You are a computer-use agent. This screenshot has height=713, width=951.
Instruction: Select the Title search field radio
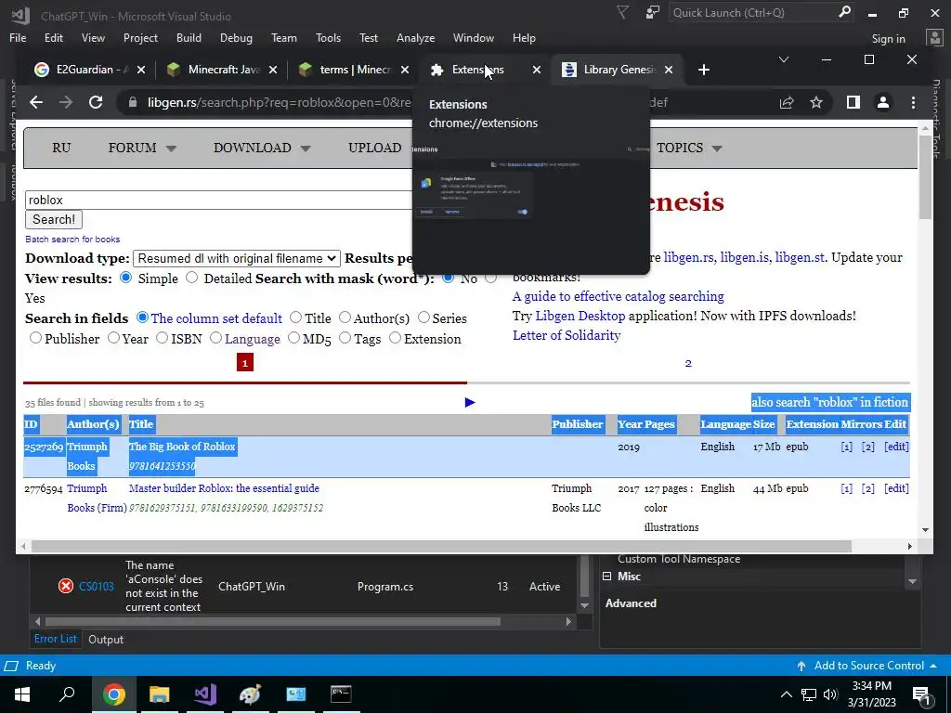pyautogui.click(x=295, y=318)
